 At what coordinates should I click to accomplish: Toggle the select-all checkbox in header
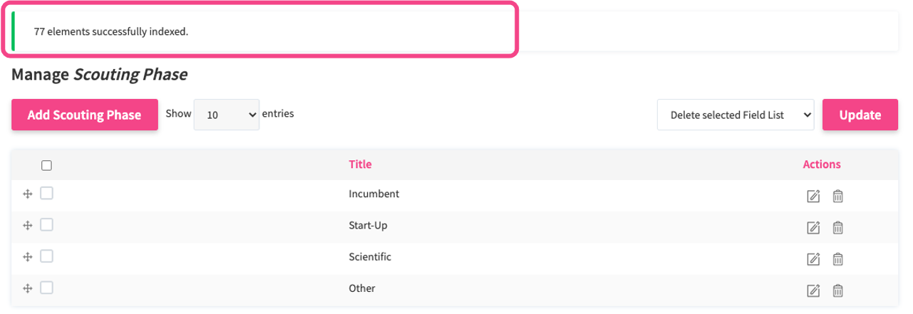[x=47, y=166]
